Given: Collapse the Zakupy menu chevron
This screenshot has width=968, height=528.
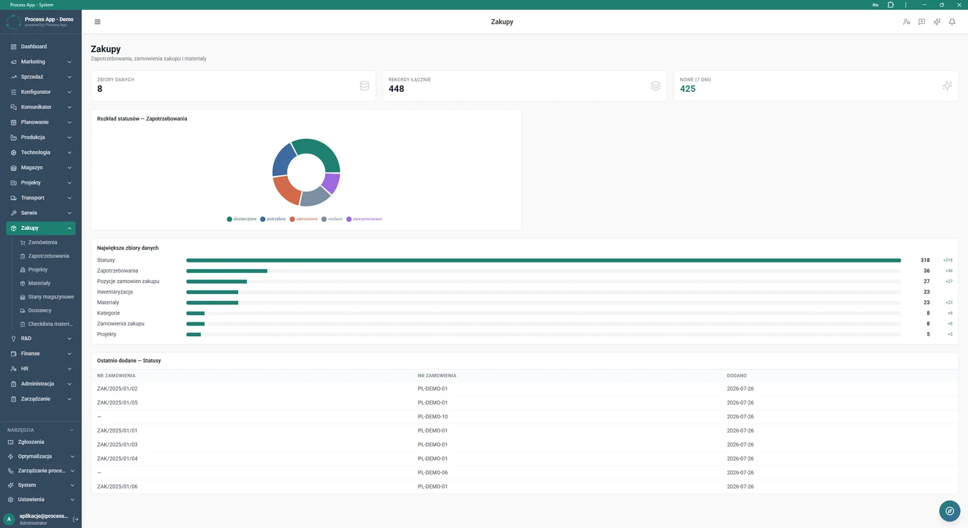Looking at the screenshot, I should click(x=70, y=228).
